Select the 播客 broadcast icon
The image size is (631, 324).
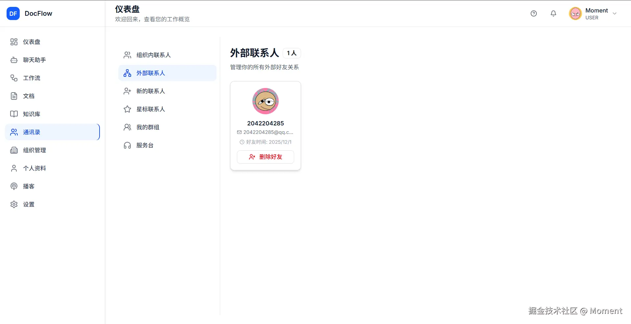13,186
